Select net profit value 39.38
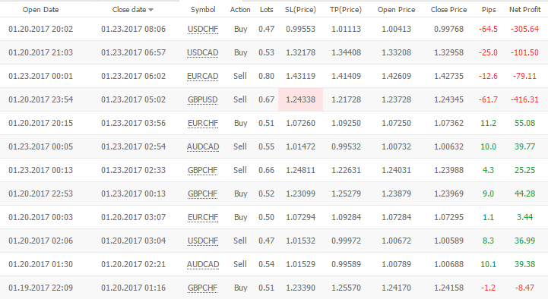Screen dimensions: 548x299 [525, 264]
